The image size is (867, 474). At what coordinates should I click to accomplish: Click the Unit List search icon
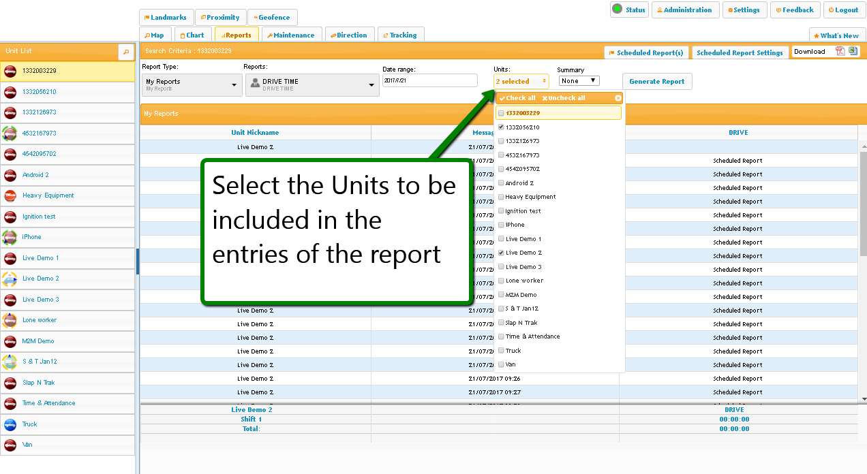(x=126, y=51)
